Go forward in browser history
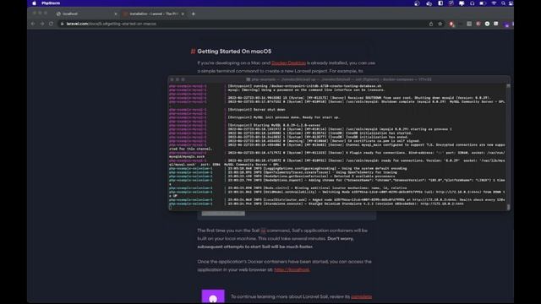The image size is (541, 304). pos(42,24)
